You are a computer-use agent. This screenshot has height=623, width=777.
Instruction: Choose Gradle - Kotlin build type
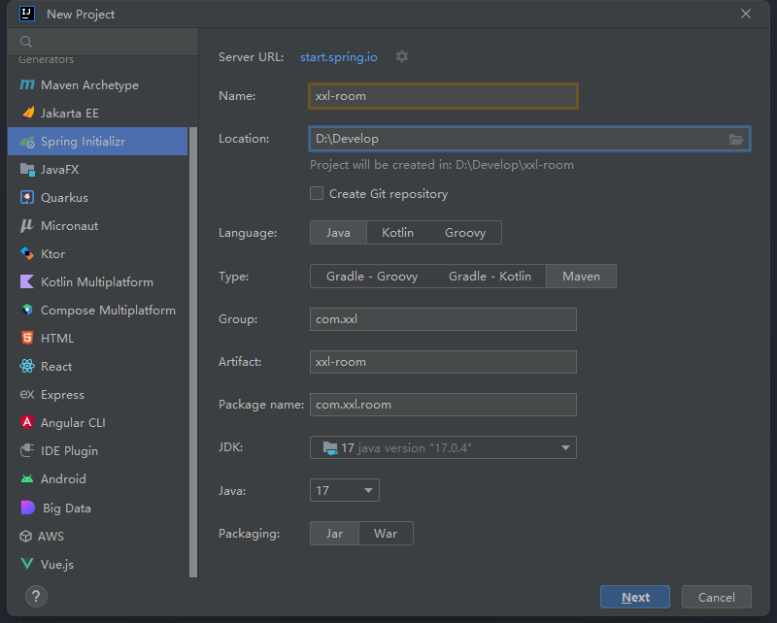pyautogui.click(x=490, y=276)
